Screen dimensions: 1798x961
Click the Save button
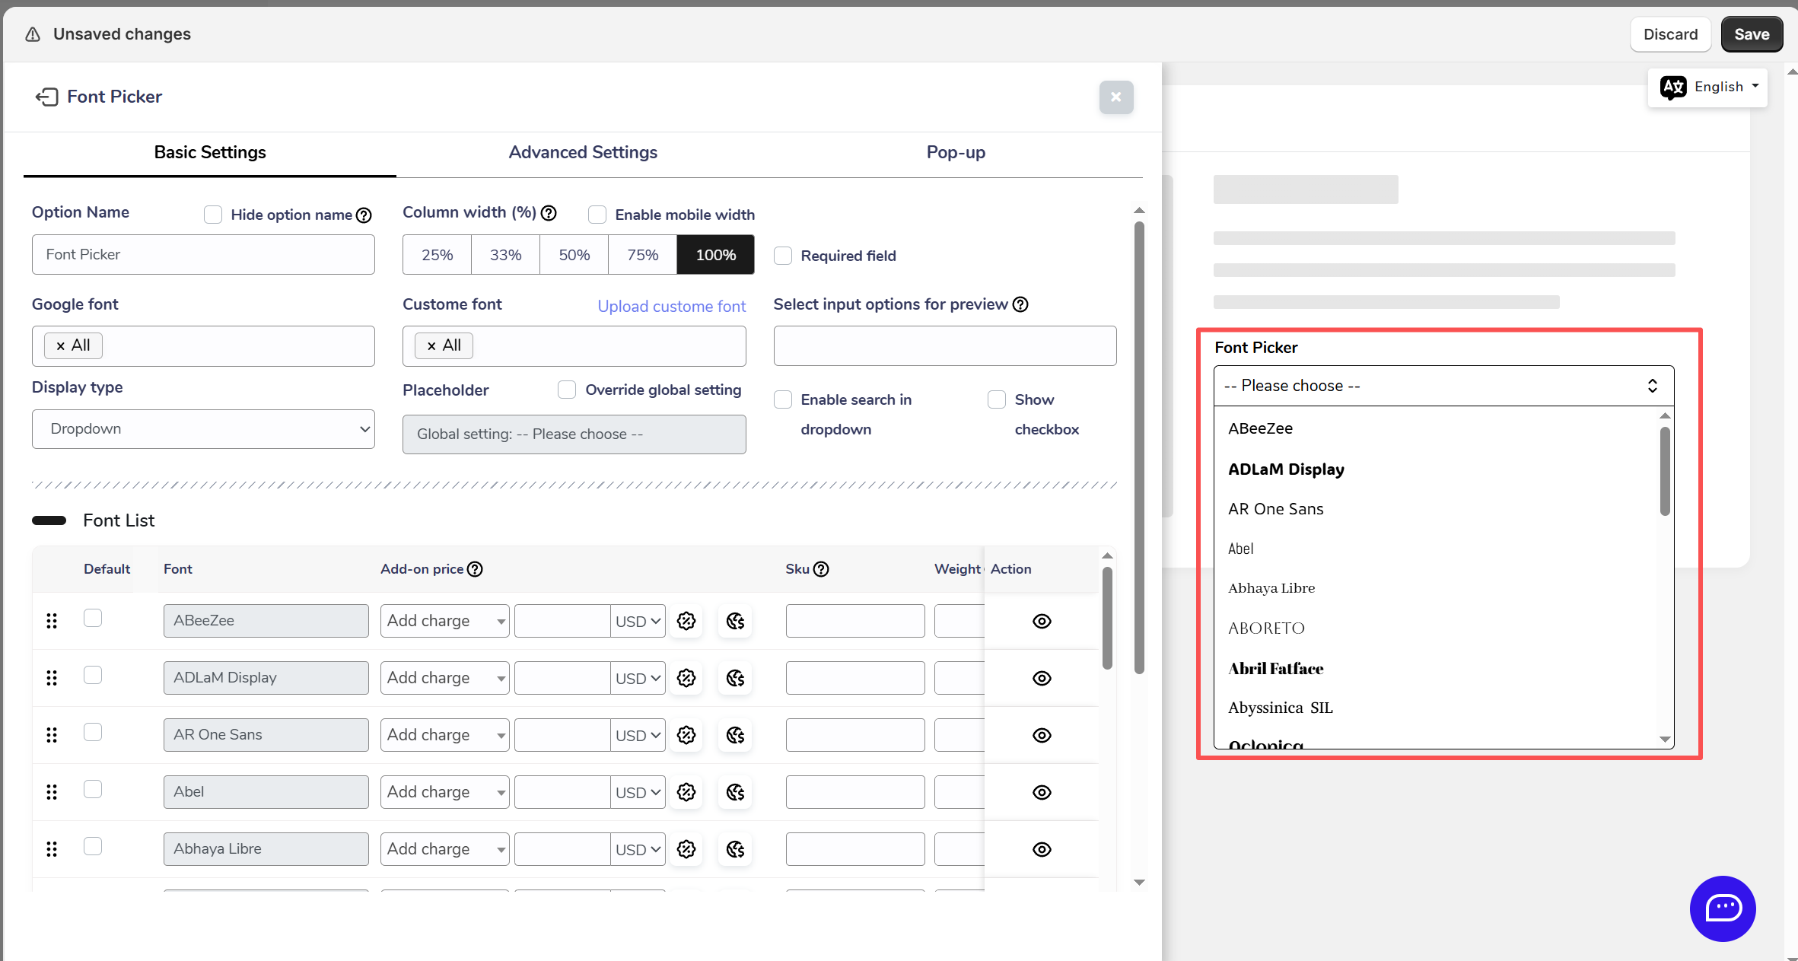click(x=1751, y=34)
